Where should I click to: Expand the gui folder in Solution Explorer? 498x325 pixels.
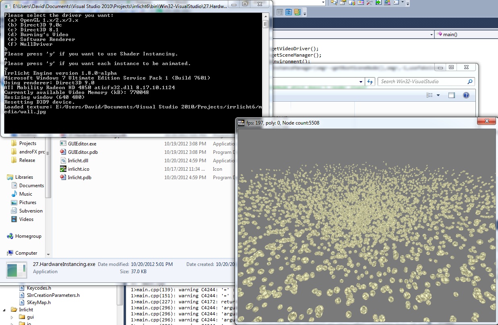pos(12,317)
